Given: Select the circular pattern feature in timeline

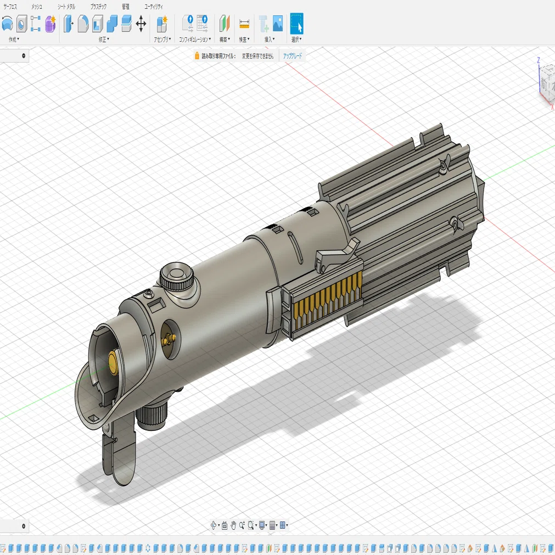Looking at the screenshot, I should pyautogui.click(x=148, y=548).
